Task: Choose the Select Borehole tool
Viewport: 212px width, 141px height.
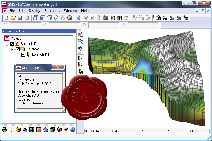Action: 80,58
